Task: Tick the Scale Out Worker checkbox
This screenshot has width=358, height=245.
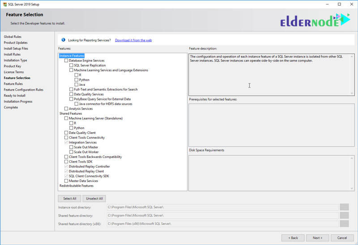Action: click(x=71, y=152)
